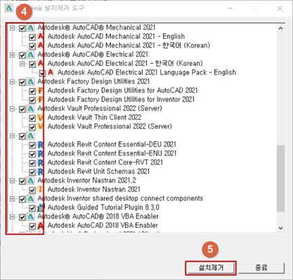
Task: Click the Autodesk icon of the unnamed Revit group
Action: [31, 136]
